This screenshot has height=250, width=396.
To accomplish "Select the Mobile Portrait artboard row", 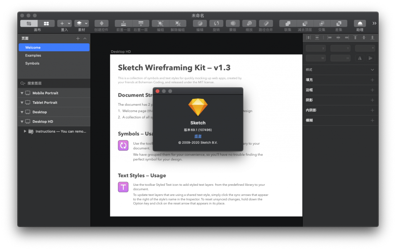I will point(54,93).
